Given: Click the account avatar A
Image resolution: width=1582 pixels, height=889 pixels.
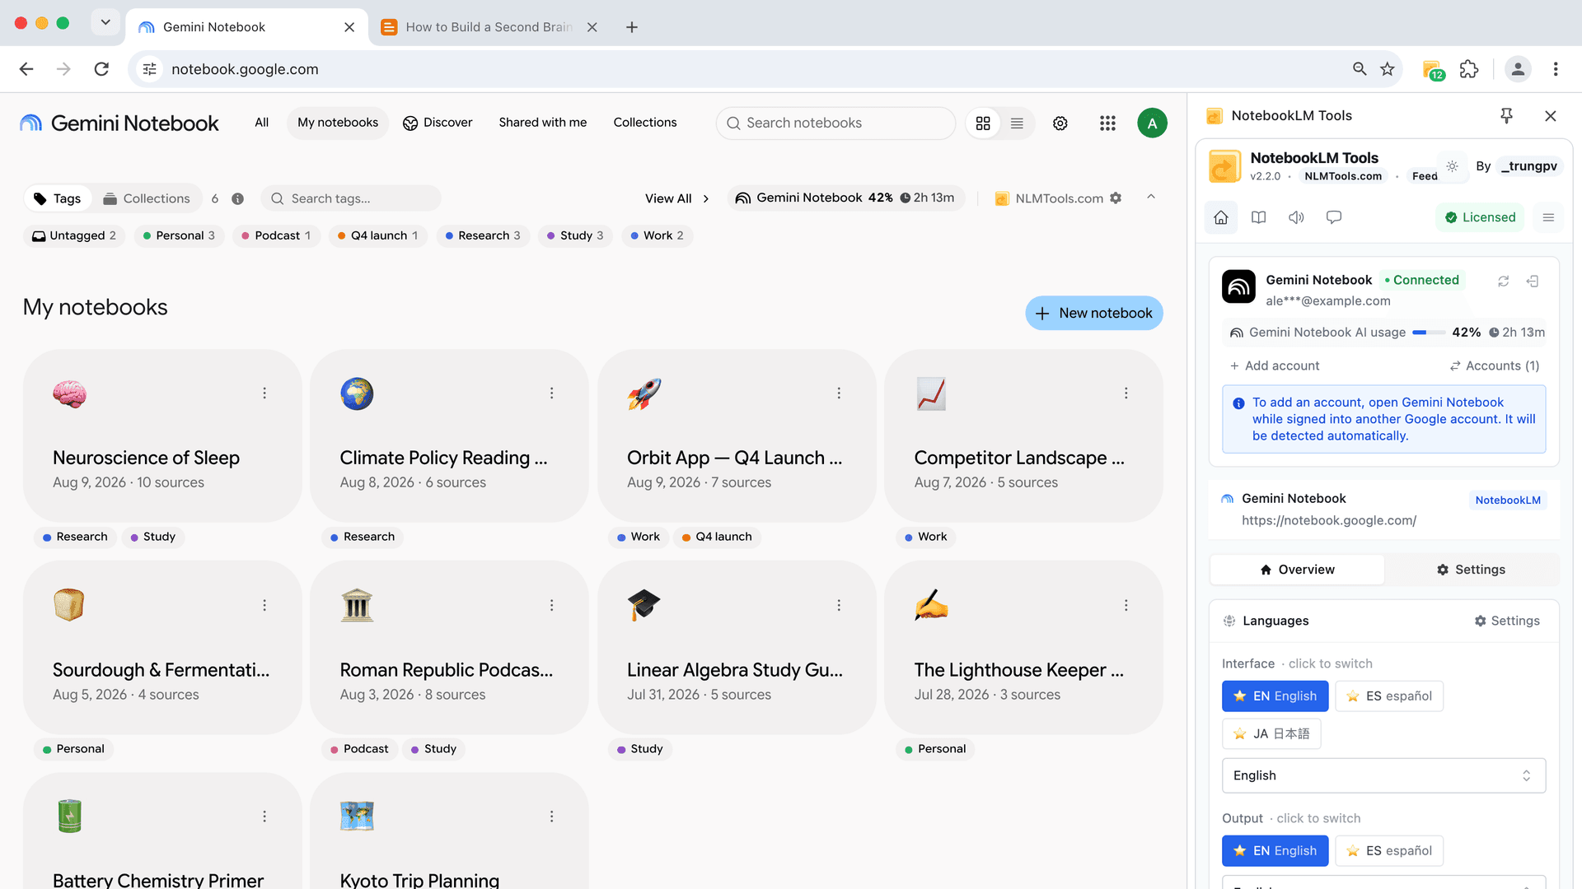Looking at the screenshot, I should tap(1152, 123).
